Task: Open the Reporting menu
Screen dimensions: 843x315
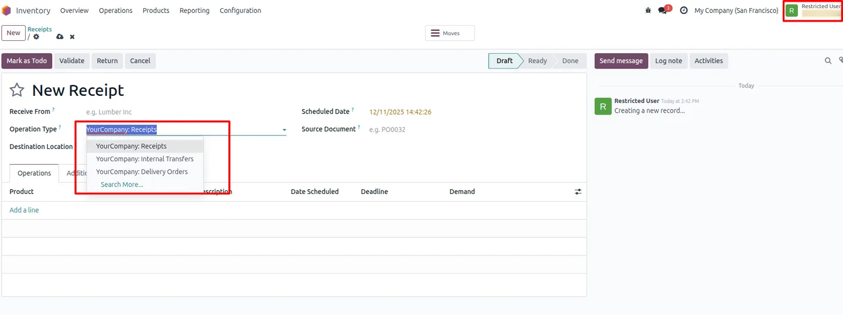Action: click(194, 11)
